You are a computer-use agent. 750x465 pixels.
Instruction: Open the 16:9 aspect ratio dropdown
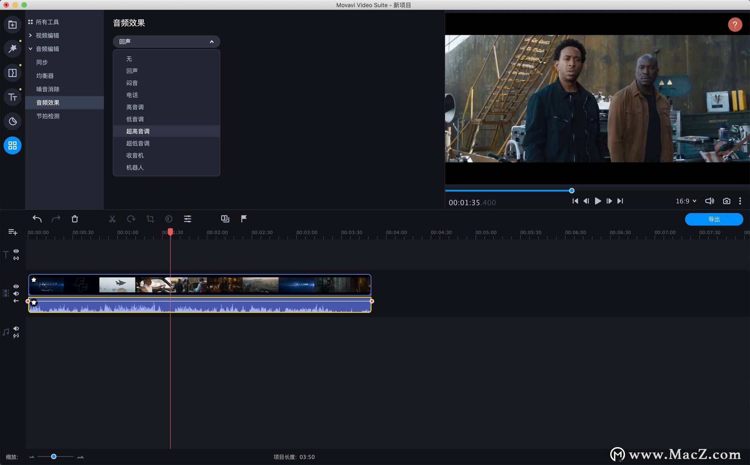(686, 201)
